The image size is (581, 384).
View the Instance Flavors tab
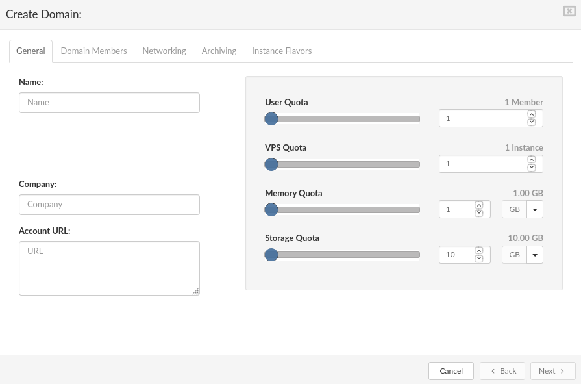pos(282,51)
